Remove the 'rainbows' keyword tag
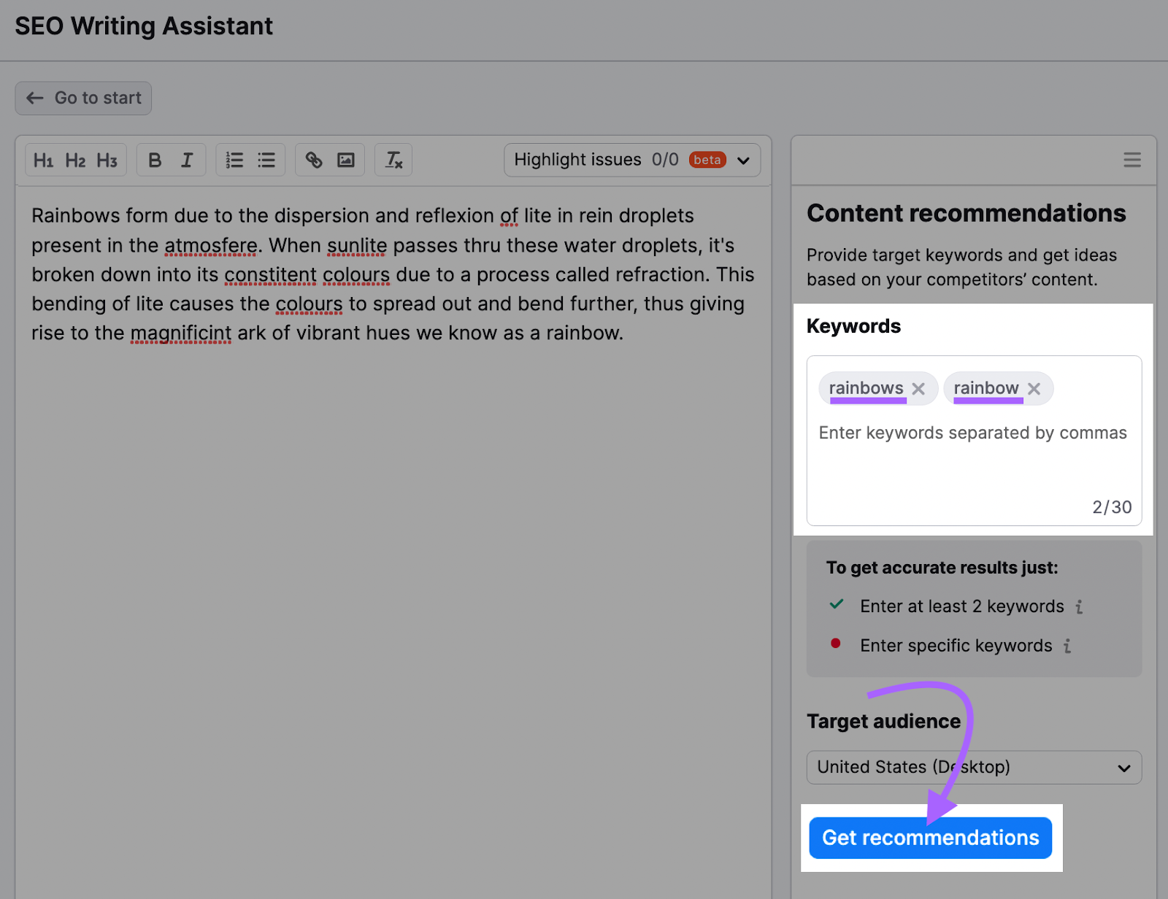Image resolution: width=1168 pixels, height=899 pixels. [918, 389]
